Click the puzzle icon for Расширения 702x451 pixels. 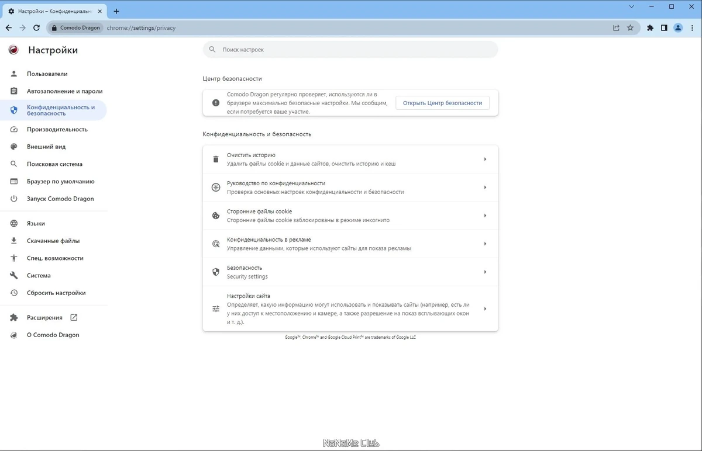pyautogui.click(x=14, y=318)
